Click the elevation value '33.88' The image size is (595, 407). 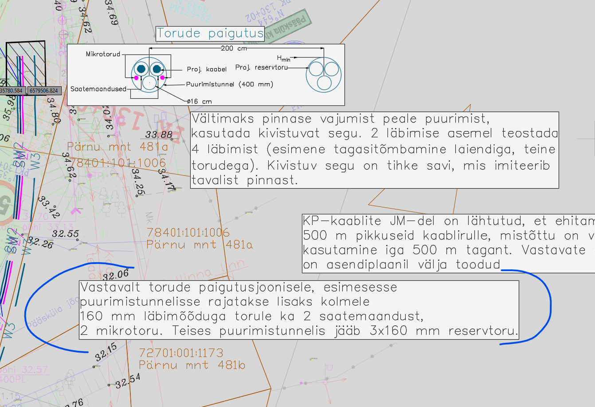click(159, 135)
